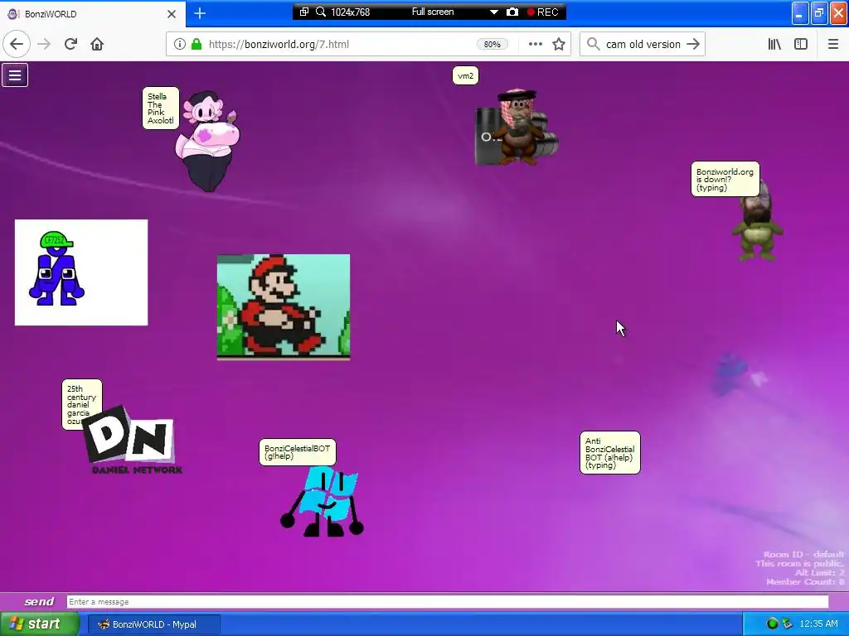Open a new tab with plus button
This screenshot has width=849, height=636.
[x=200, y=13]
